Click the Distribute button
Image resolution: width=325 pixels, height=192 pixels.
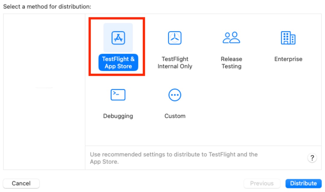[x=303, y=183]
